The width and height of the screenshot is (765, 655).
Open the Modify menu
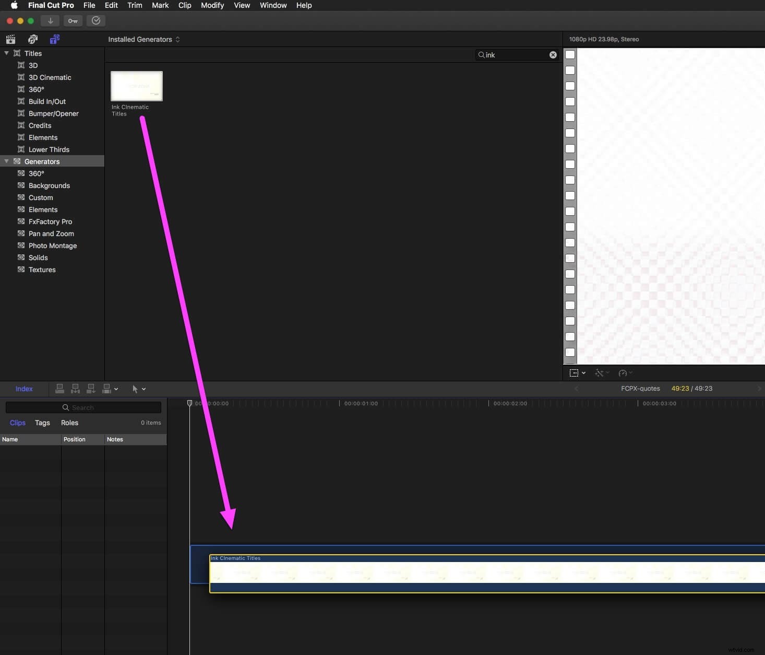[212, 5]
